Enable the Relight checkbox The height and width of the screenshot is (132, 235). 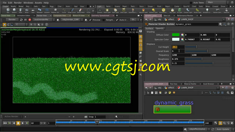[x=104, y=20]
